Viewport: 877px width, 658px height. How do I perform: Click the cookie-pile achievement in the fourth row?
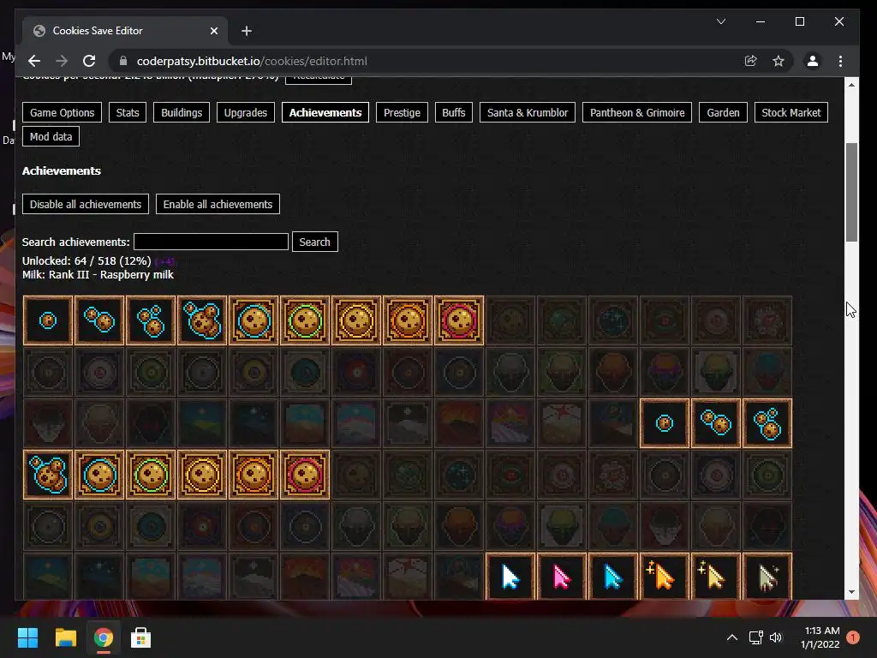click(x=48, y=475)
